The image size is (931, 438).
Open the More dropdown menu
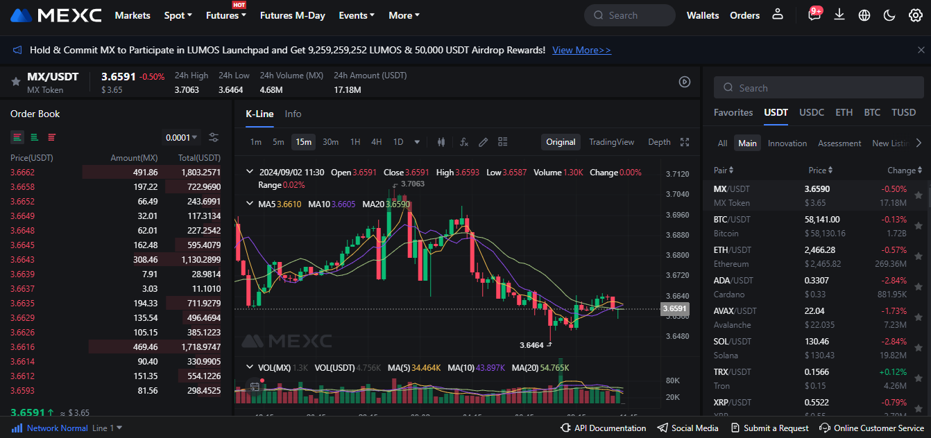click(404, 15)
